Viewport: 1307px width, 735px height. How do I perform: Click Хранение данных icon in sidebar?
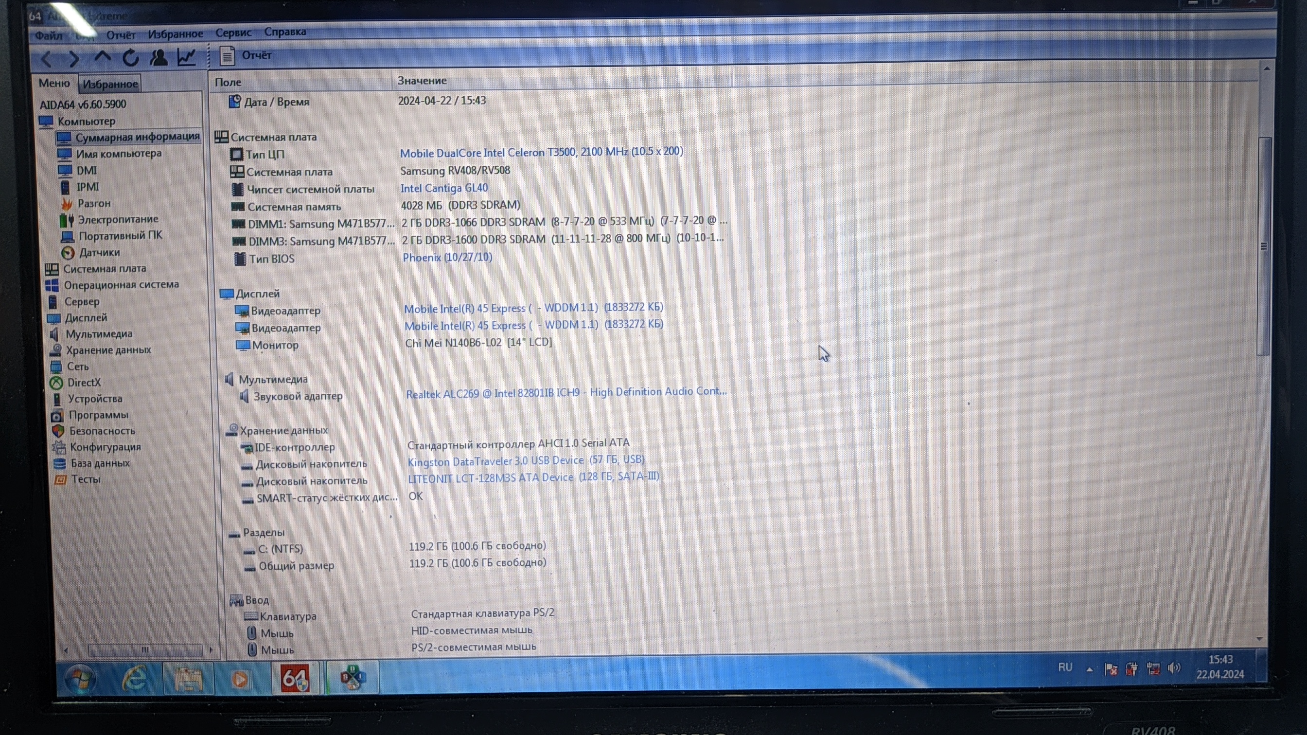click(55, 350)
